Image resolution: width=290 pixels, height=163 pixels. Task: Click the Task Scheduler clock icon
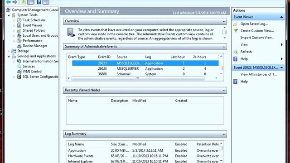click(x=19, y=20)
